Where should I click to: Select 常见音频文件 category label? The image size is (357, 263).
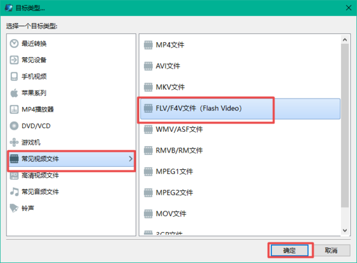tap(40, 192)
